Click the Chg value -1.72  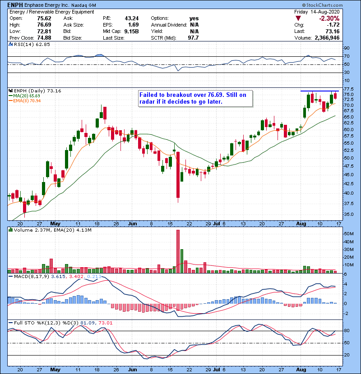click(x=333, y=25)
